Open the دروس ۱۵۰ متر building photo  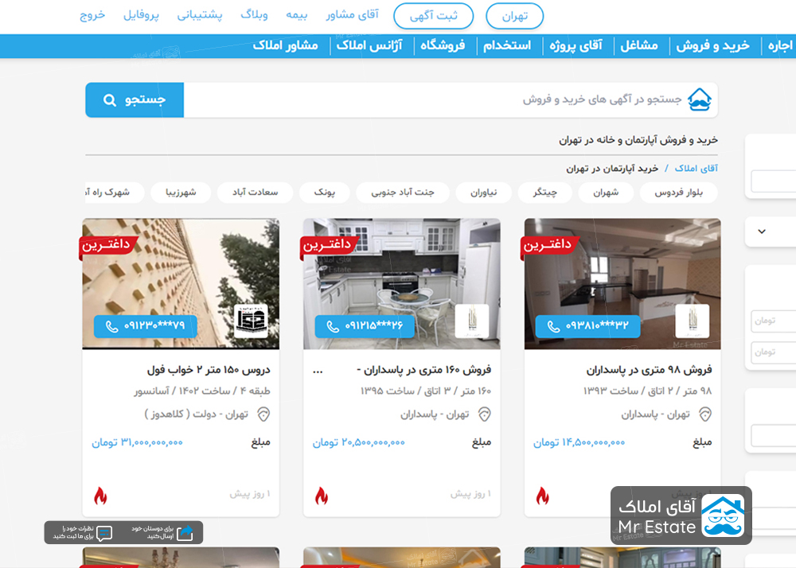click(x=181, y=284)
